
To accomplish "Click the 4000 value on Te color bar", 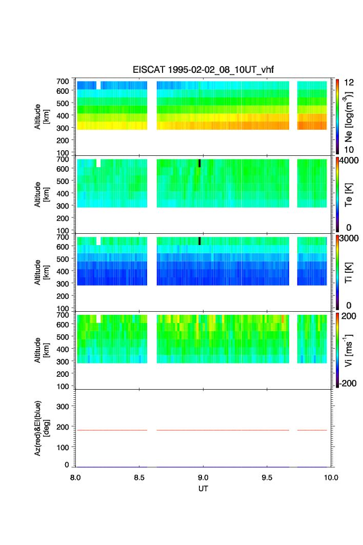I will pyautogui.click(x=349, y=160).
